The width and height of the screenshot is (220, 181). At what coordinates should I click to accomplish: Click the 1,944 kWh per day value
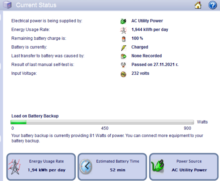150,30
